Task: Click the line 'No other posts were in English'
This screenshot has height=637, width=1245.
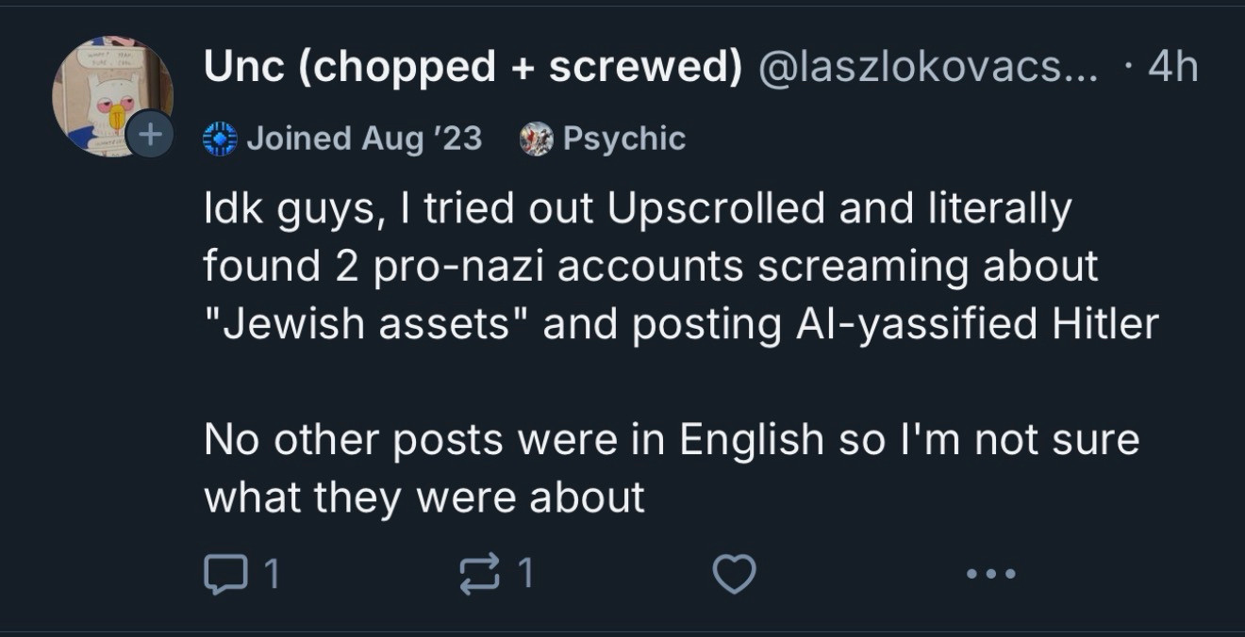Action: [672, 440]
